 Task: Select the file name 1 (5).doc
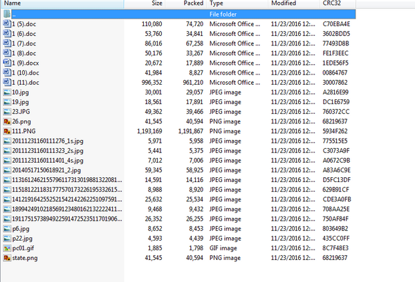click(x=24, y=24)
